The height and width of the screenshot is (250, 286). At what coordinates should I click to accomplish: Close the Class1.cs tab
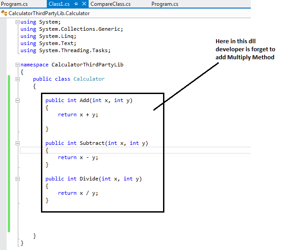click(x=84, y=4)
